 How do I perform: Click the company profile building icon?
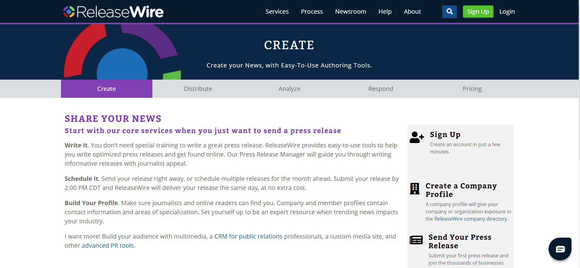point(415,189)
